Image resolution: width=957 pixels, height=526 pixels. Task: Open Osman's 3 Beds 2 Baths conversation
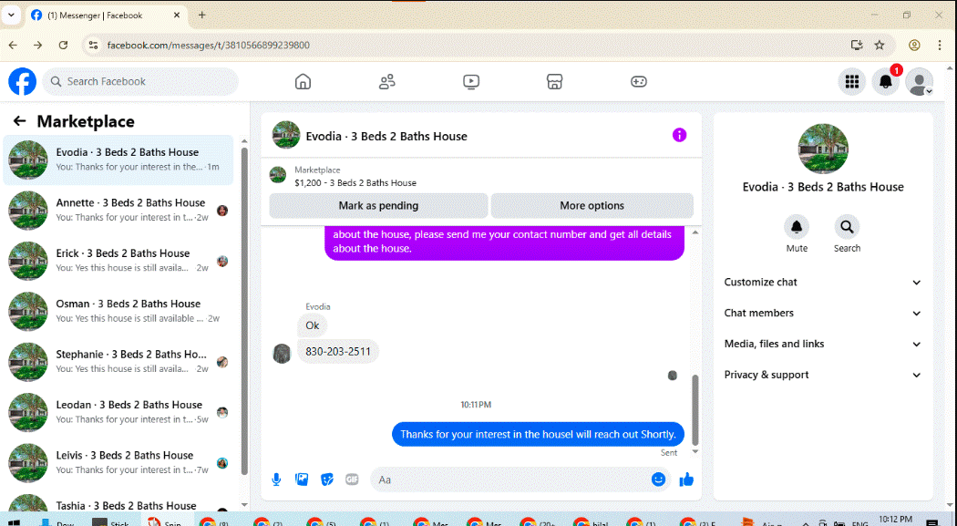[118, 311]
